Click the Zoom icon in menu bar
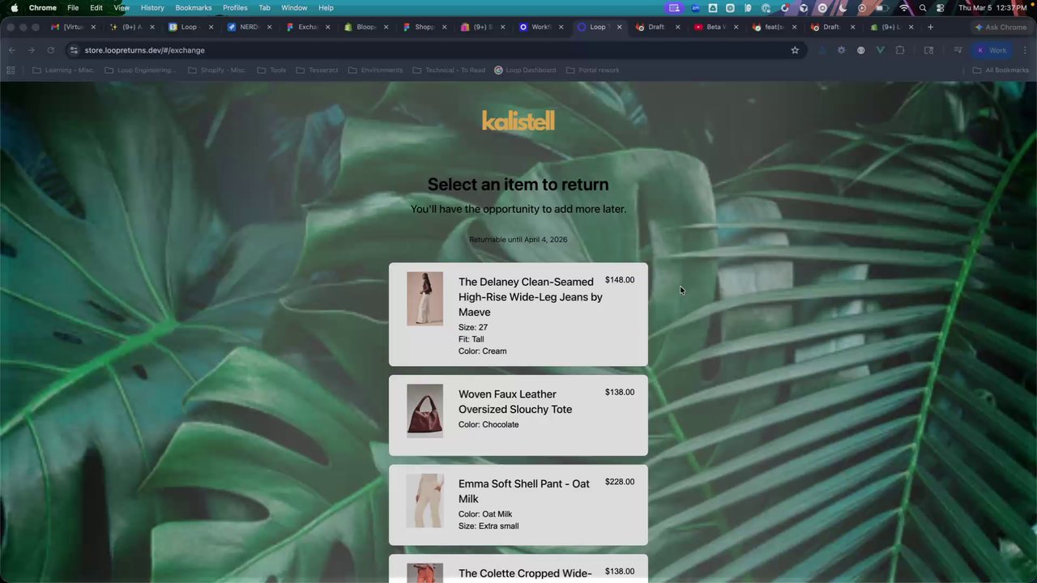 click(x=695, y=7)
